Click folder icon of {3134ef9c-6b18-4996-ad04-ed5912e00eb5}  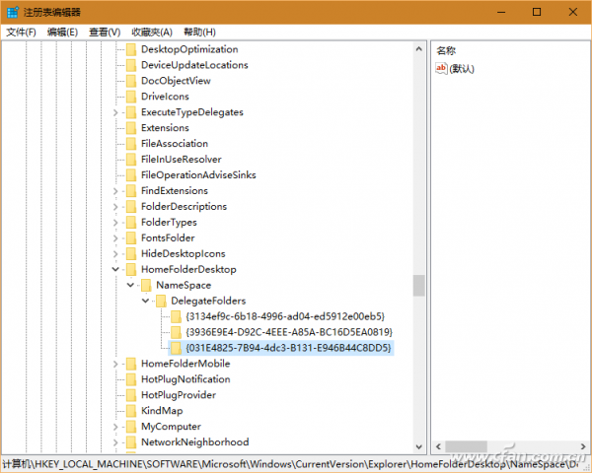pos(176,316)
